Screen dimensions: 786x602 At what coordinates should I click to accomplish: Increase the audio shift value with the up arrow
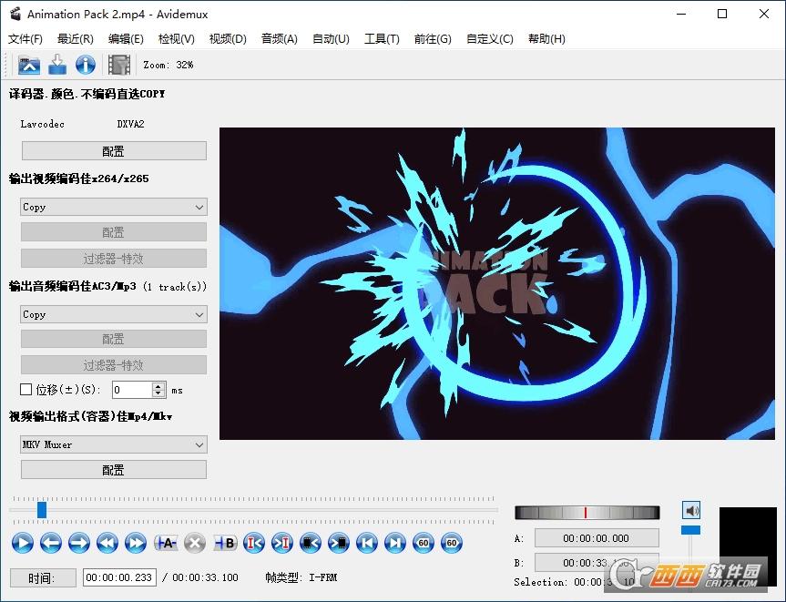[158, 386]
